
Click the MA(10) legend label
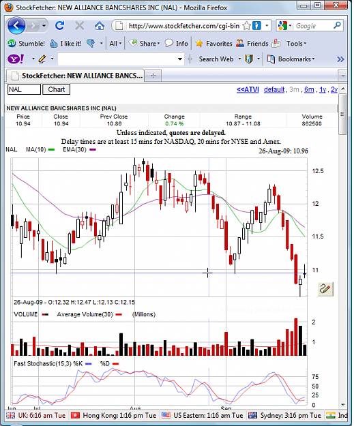point(36,149)
